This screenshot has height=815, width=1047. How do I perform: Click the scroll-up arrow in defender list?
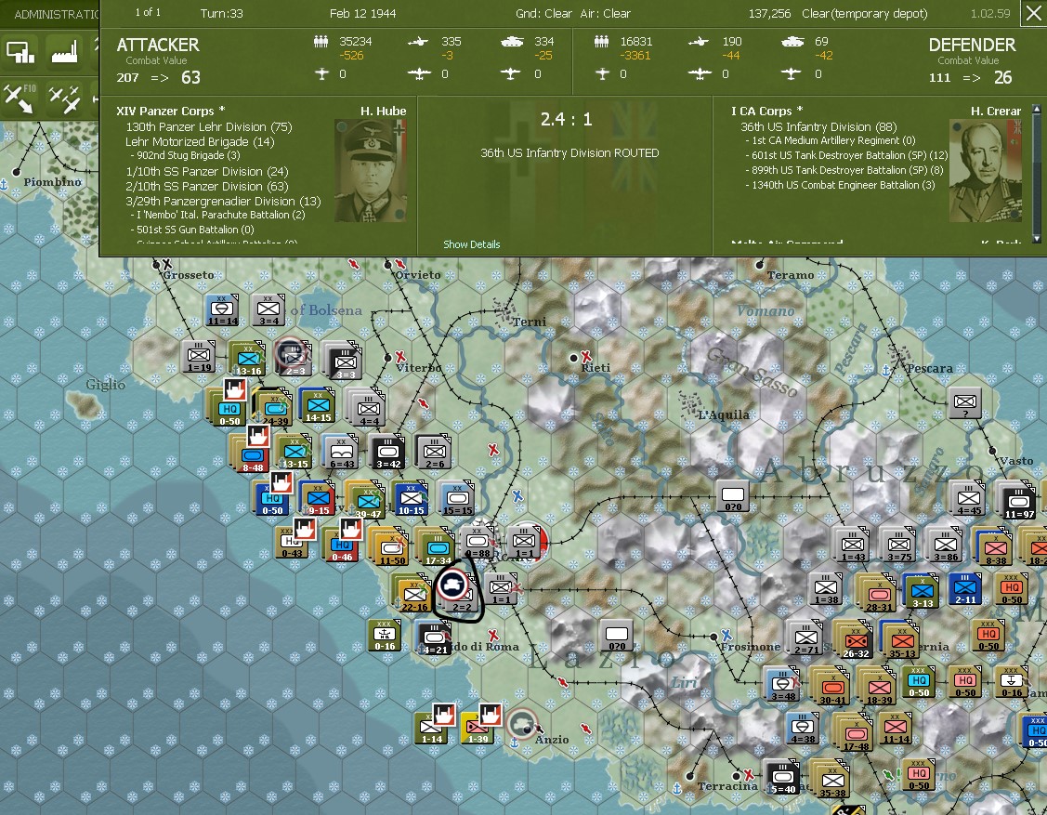(1037, 108)
